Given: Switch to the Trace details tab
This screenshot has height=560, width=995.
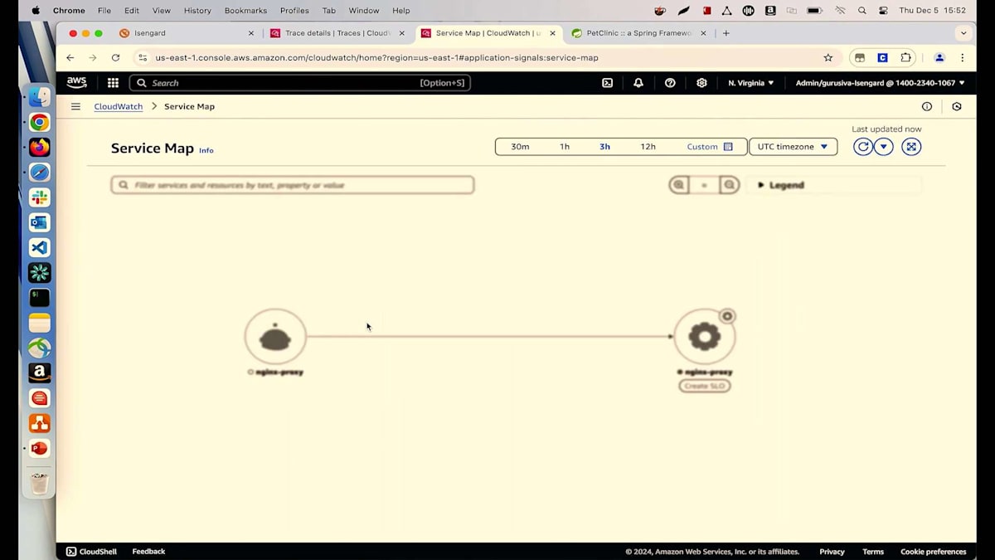Looking at the screenshot, I should click(337, 33).
